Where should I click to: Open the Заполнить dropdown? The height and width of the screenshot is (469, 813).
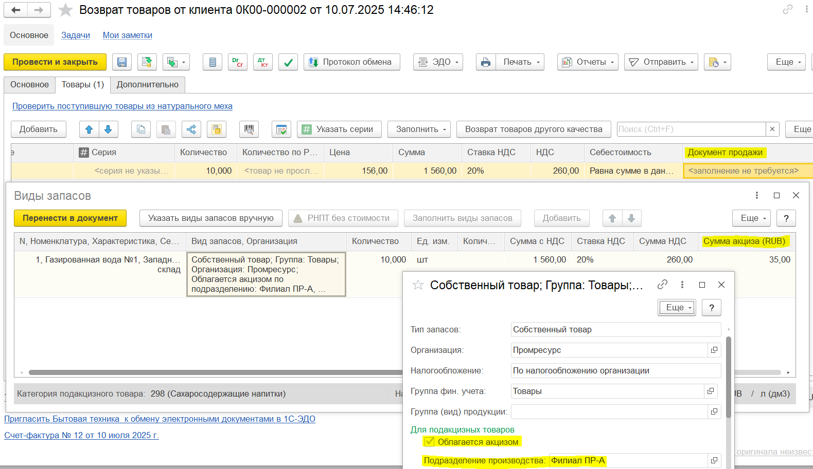[419, 129]
